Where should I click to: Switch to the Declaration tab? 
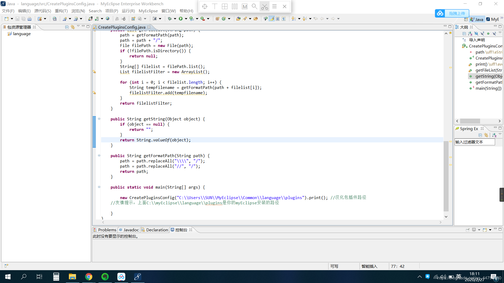click(155, 230)
